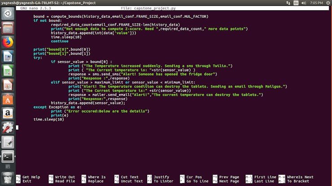Open the Files manager in launcher

coord(8,28)
